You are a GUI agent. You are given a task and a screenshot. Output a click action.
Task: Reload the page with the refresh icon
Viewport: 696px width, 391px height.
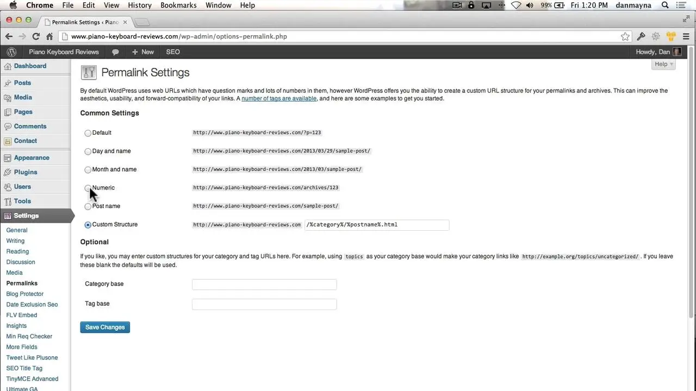[x=36, y=36]
